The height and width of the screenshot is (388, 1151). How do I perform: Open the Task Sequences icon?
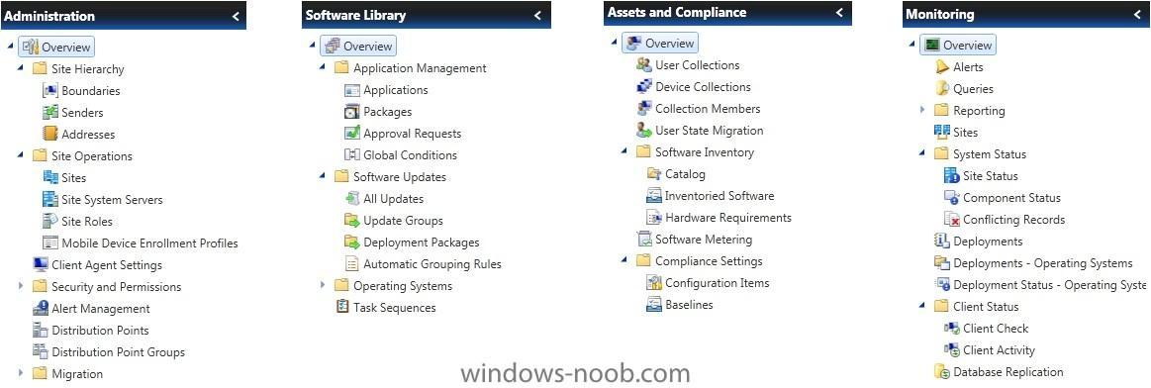point(342,307)
